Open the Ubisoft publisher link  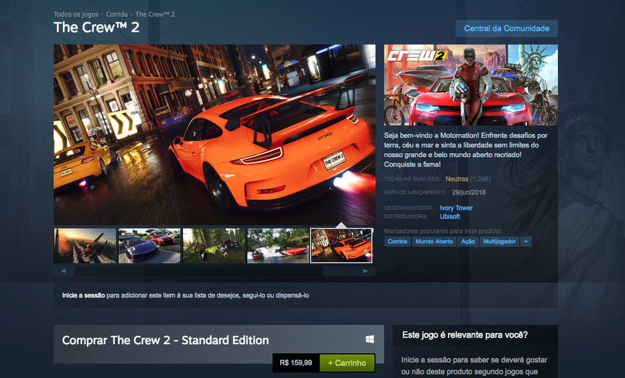coord(450,217)
